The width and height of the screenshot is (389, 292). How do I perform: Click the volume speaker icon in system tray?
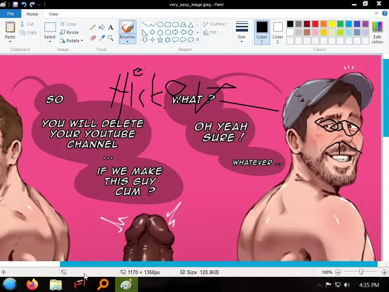pyautogui.click(x=347, y=285)
